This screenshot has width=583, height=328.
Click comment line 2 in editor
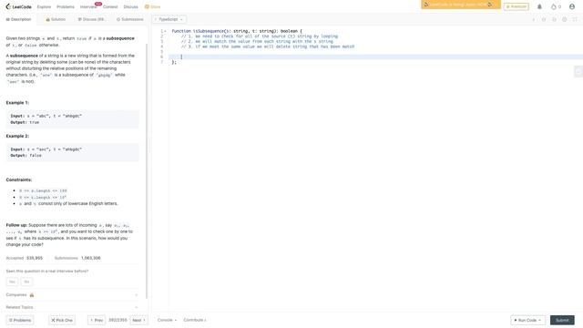point(260,36)
